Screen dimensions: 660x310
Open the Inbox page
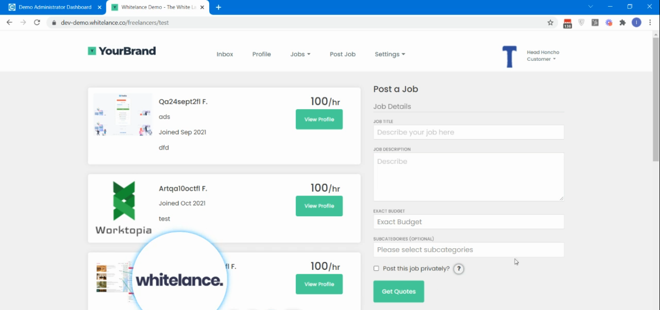(225, 54)
